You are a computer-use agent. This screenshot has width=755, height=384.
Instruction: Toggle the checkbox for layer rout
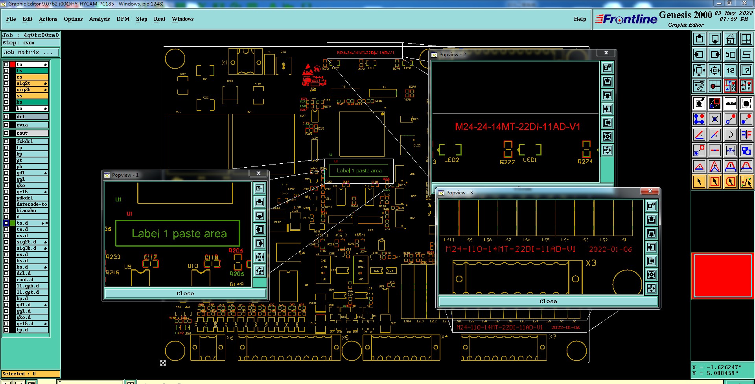click(6, 133)
